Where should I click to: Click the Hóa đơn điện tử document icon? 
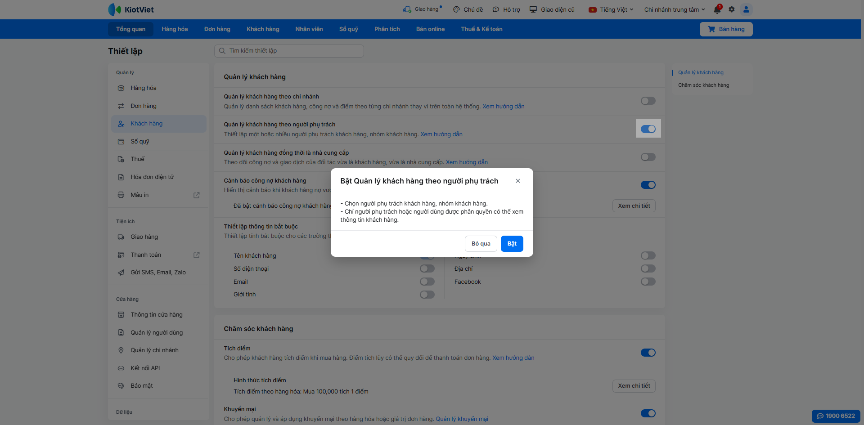coord(121,177)
